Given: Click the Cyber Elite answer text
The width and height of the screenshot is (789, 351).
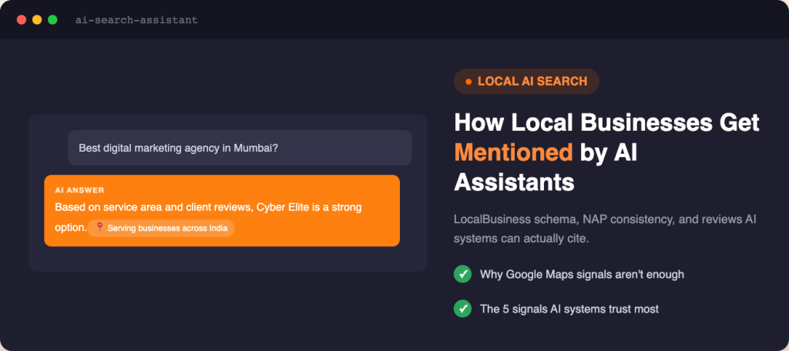Looking at the screenshot, I should click(208, 217).
